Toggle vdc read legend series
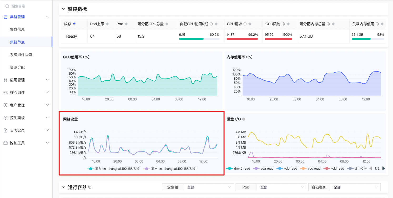 pyautogui.click(x=310, y=169)
